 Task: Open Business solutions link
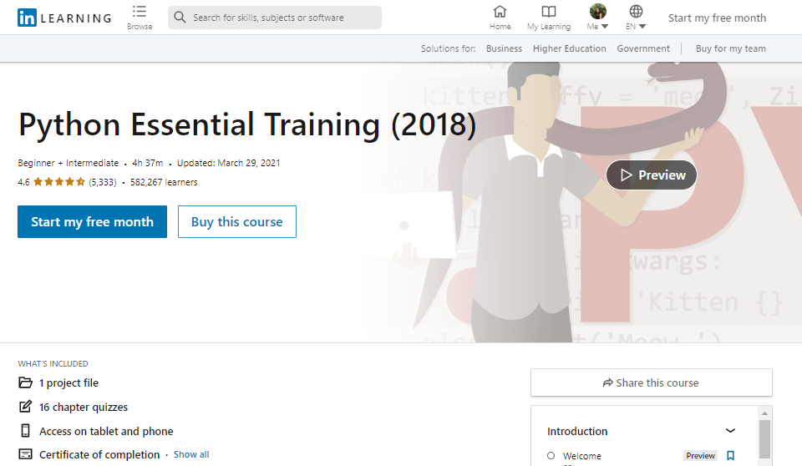pyautogui.click(x=504, y=48)
